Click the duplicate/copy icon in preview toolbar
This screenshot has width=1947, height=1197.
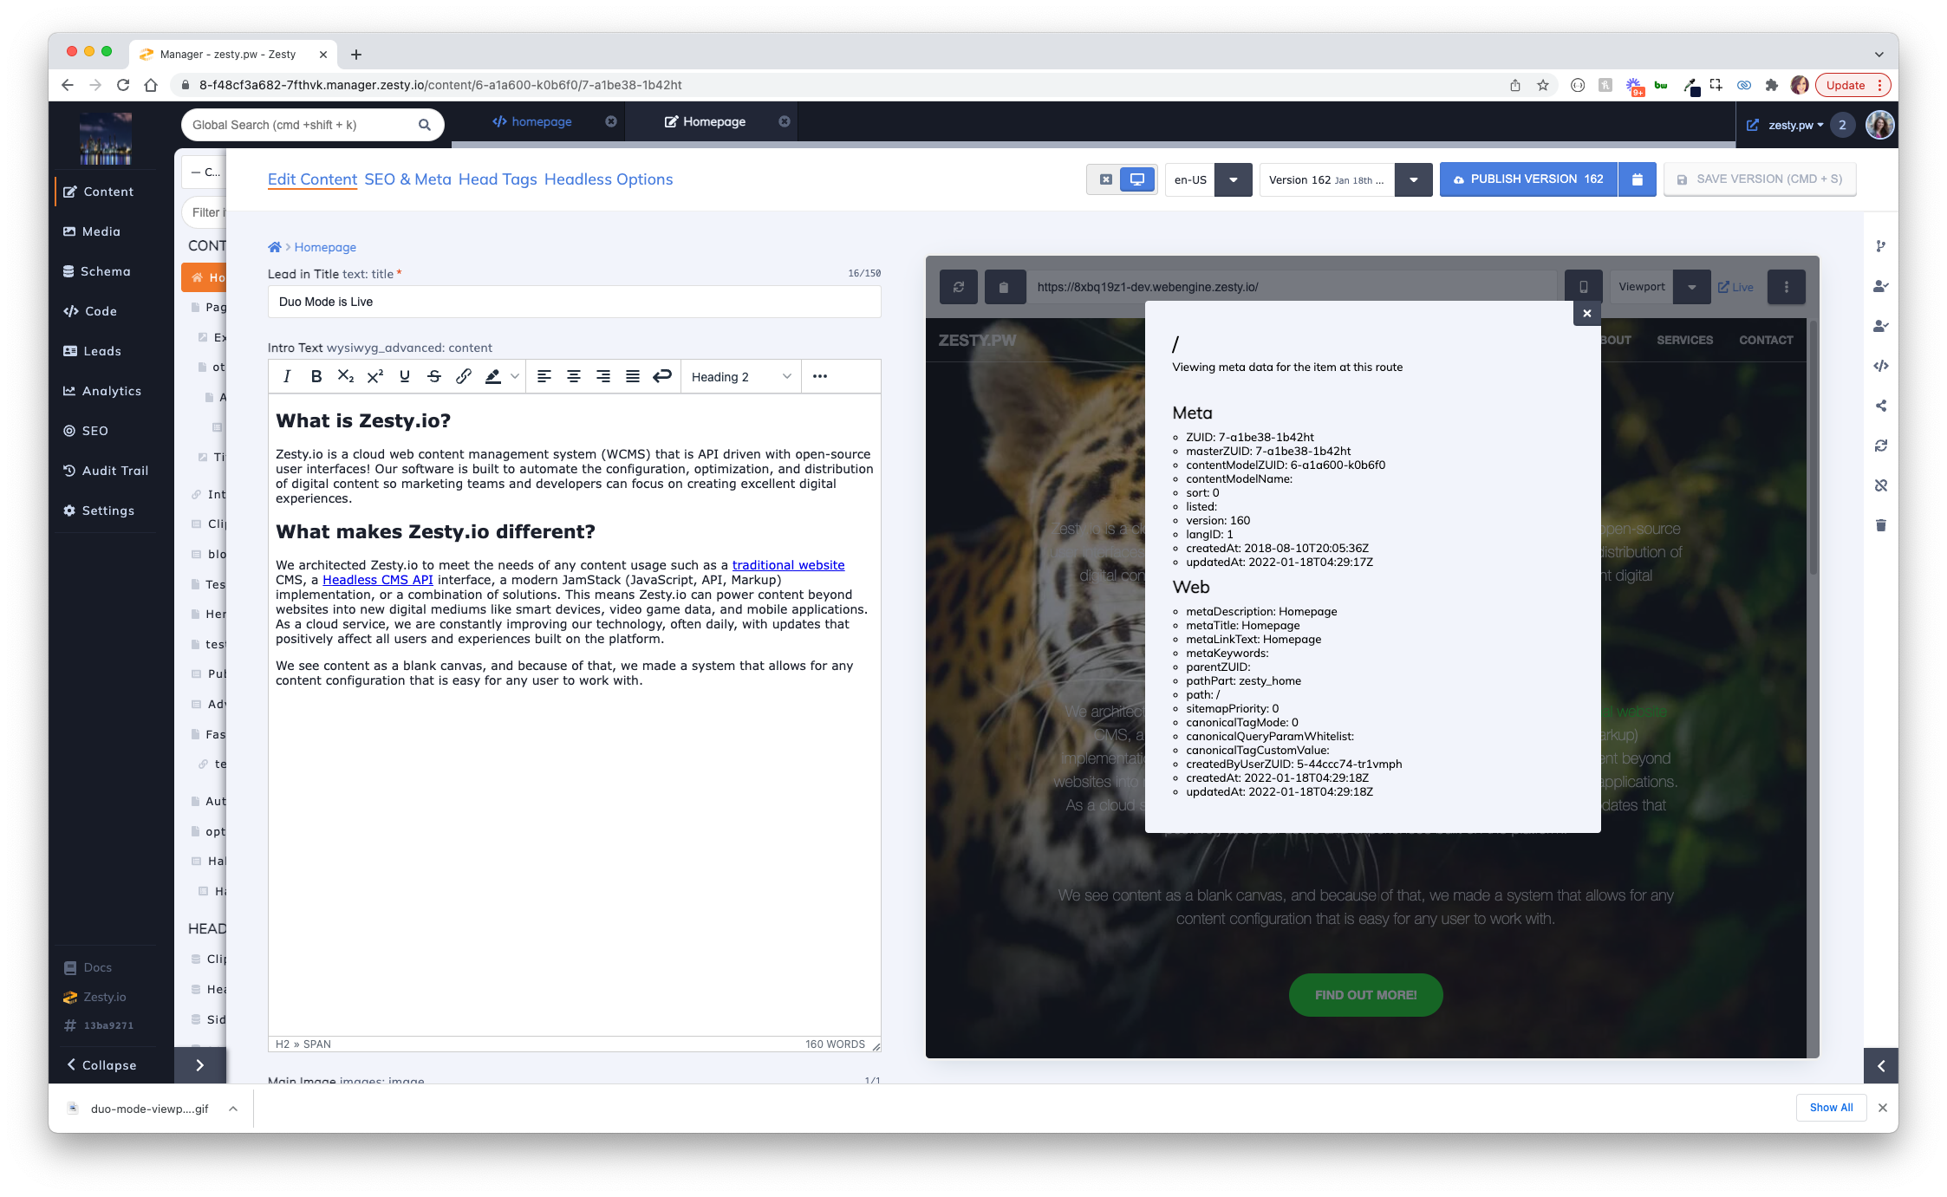tap(1000, 286)
